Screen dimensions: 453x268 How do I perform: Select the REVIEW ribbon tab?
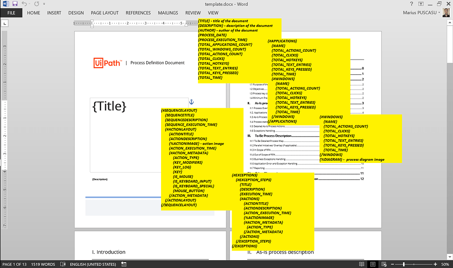(193, 13)
